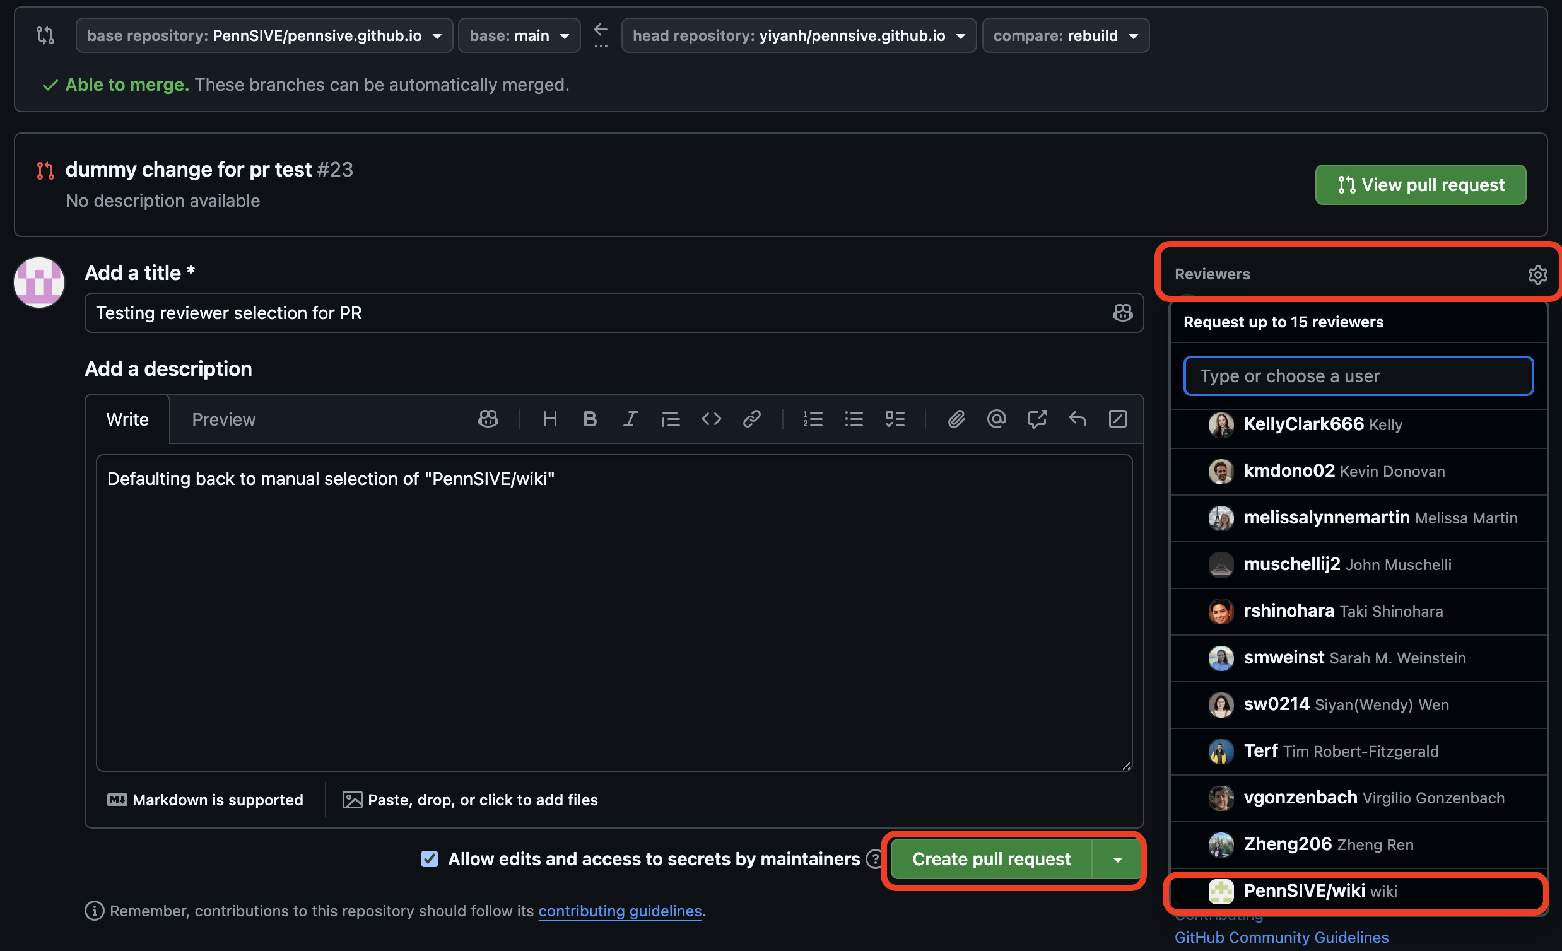Click Paste, drop, or click to add files
Screen dimensions: 1562x951
[x=470, y=800]
